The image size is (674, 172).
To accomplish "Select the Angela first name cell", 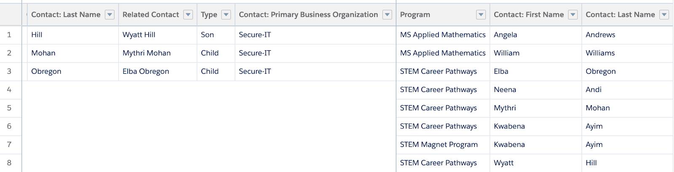I will (505, 35).
